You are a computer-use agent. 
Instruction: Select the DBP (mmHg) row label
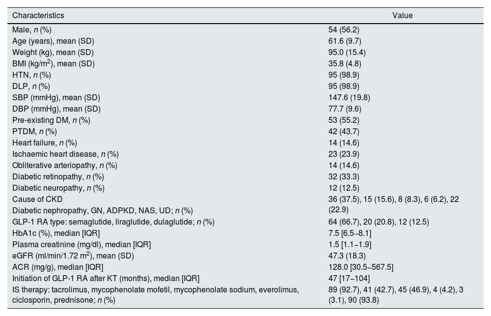[x=56, y=109]
